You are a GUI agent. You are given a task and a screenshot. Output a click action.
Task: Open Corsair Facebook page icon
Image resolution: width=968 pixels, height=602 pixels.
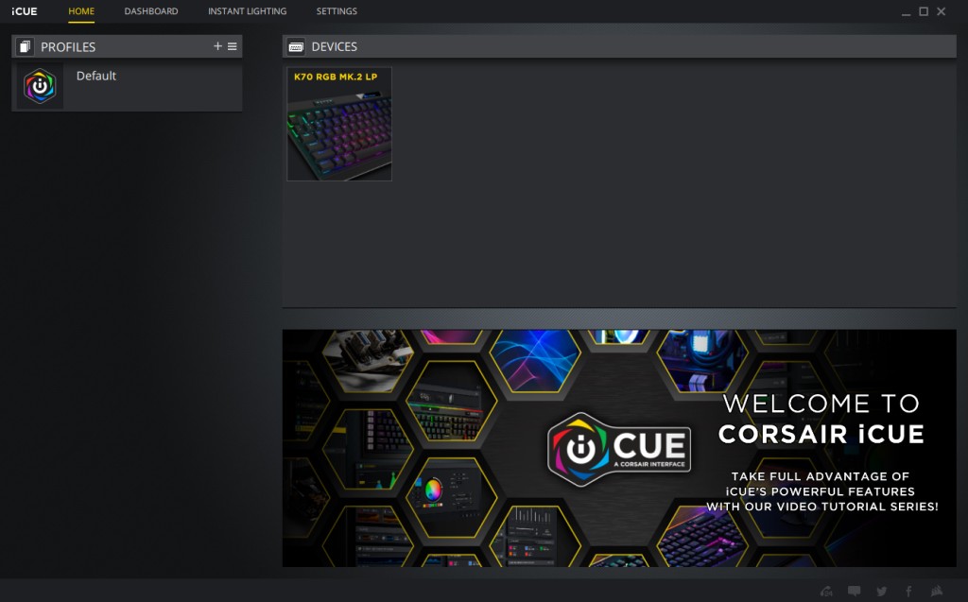point(908,591)
